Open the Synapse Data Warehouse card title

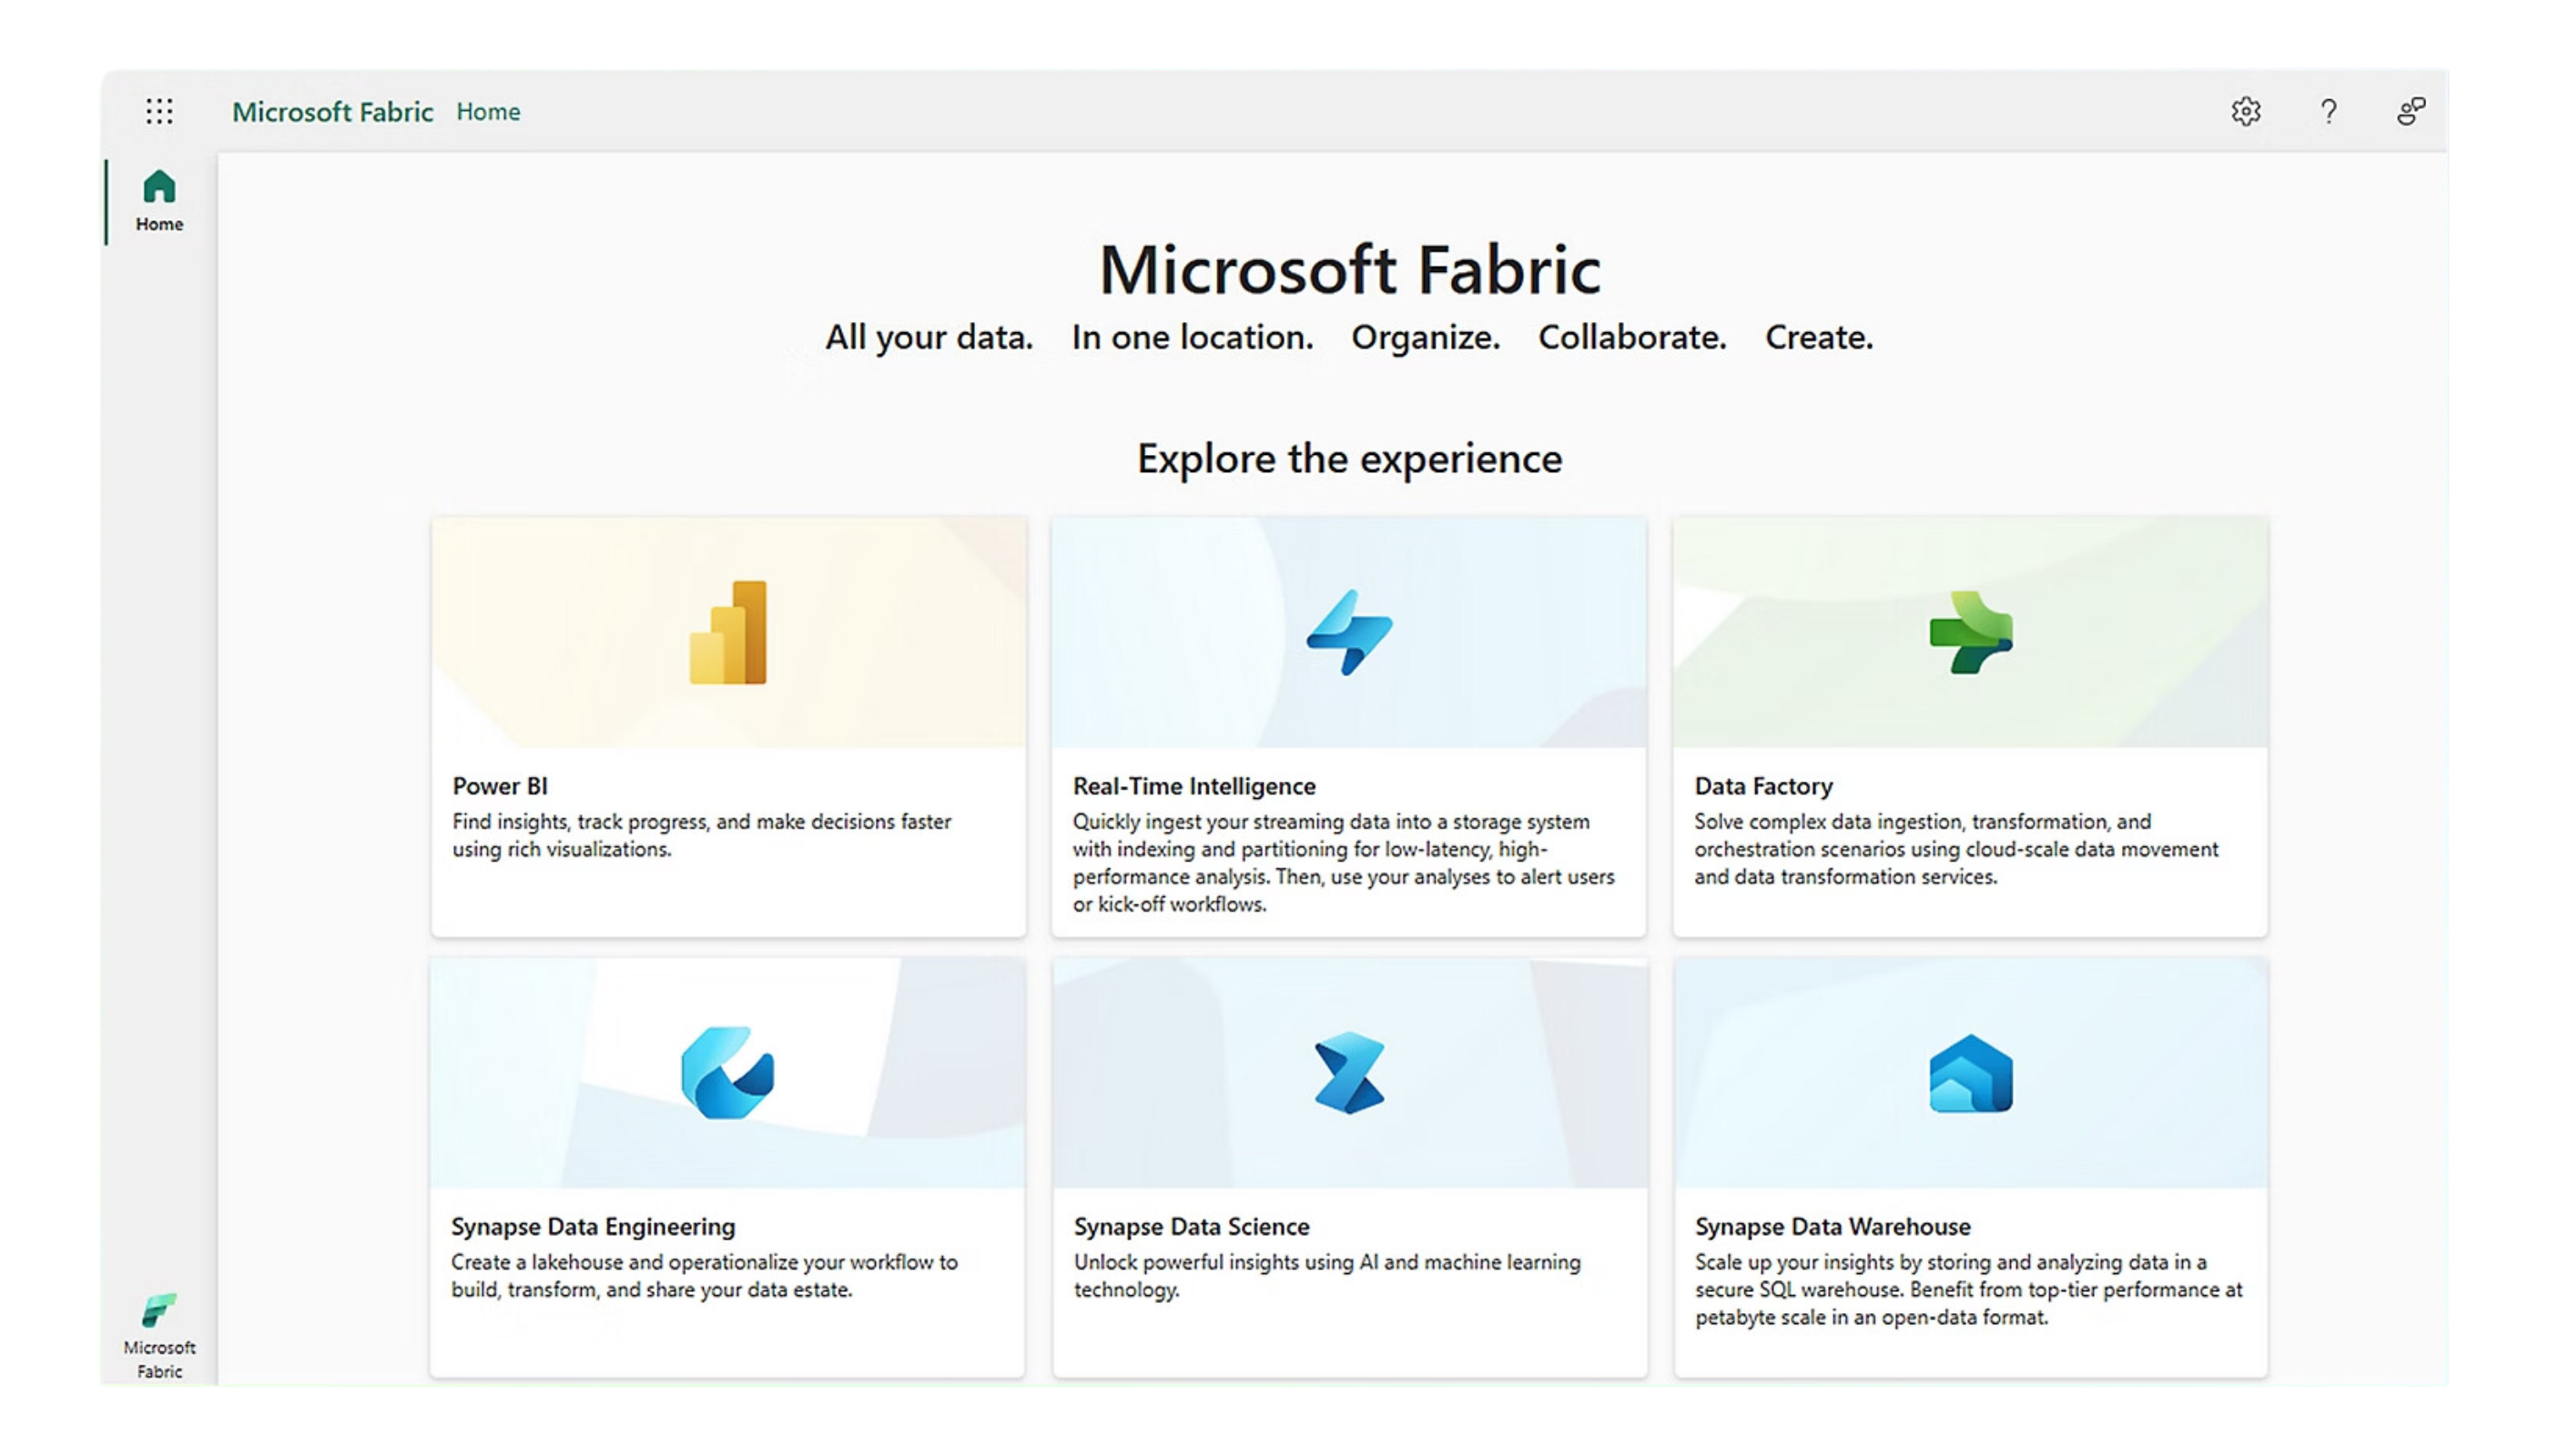(1833, 1226)
